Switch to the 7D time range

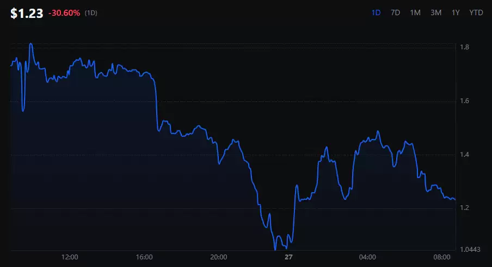(396, 12)
